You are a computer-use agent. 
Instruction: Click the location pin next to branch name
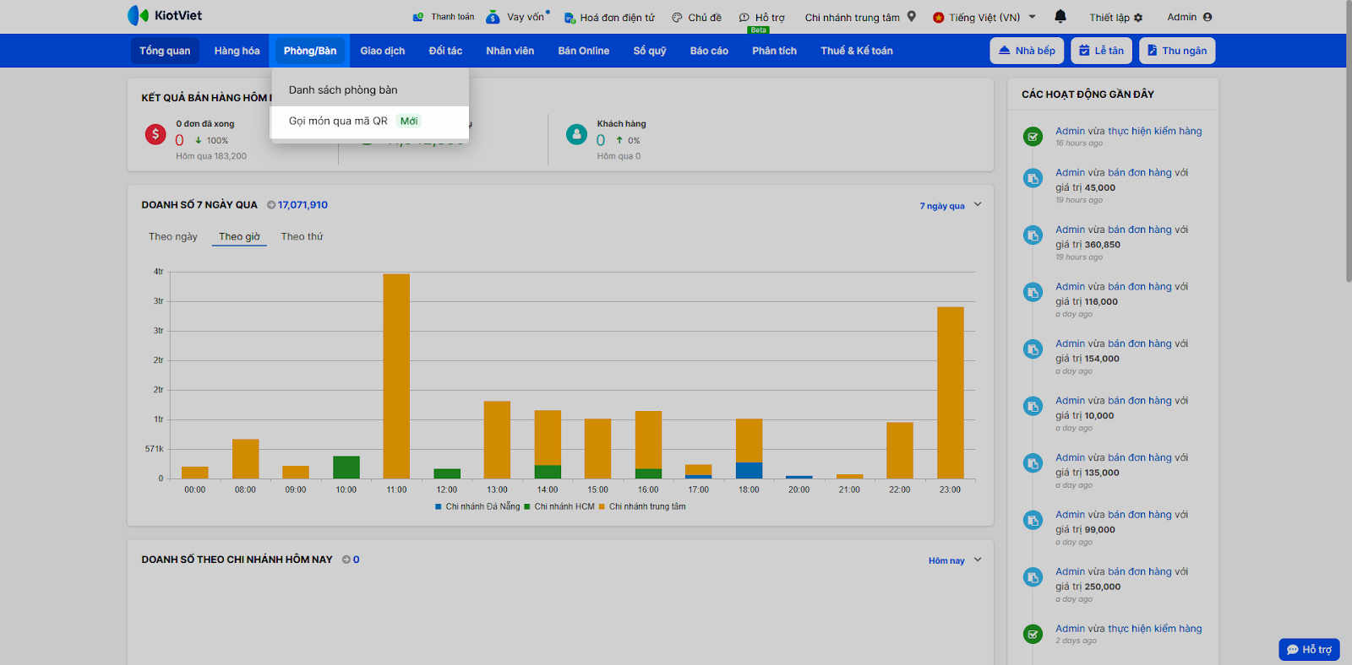pyautogui.click(x=912, y=16)
